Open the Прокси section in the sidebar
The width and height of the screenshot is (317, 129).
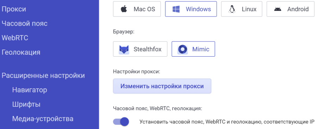tap(14, 9)
